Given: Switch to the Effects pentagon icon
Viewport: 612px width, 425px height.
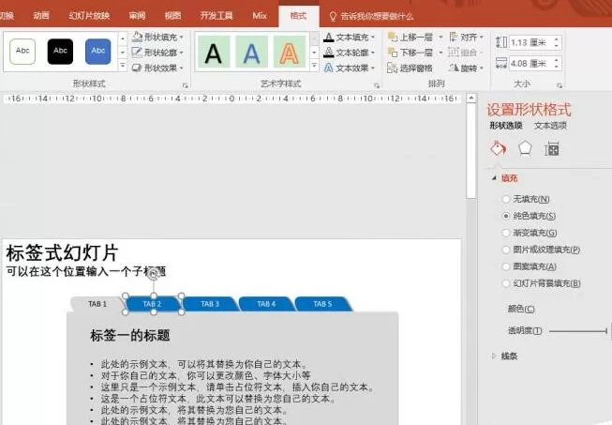Looking at the screenshot, I should (525, 148).
